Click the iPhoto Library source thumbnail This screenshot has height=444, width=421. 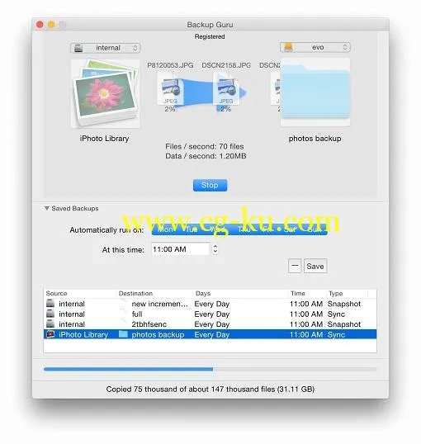pos(105,94)
